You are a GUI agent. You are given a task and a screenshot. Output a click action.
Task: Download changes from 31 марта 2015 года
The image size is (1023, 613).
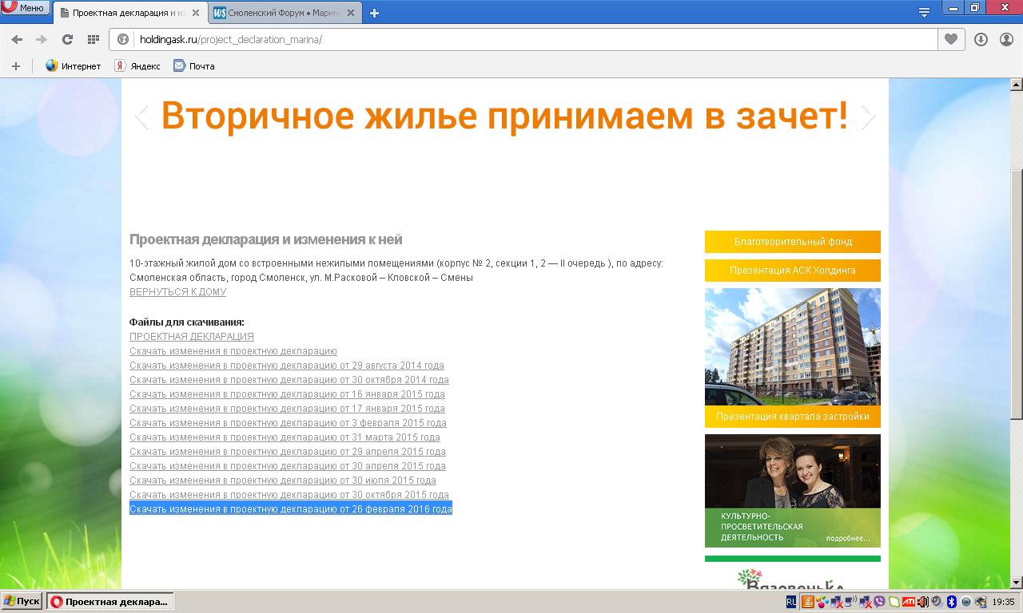(285, 437)
